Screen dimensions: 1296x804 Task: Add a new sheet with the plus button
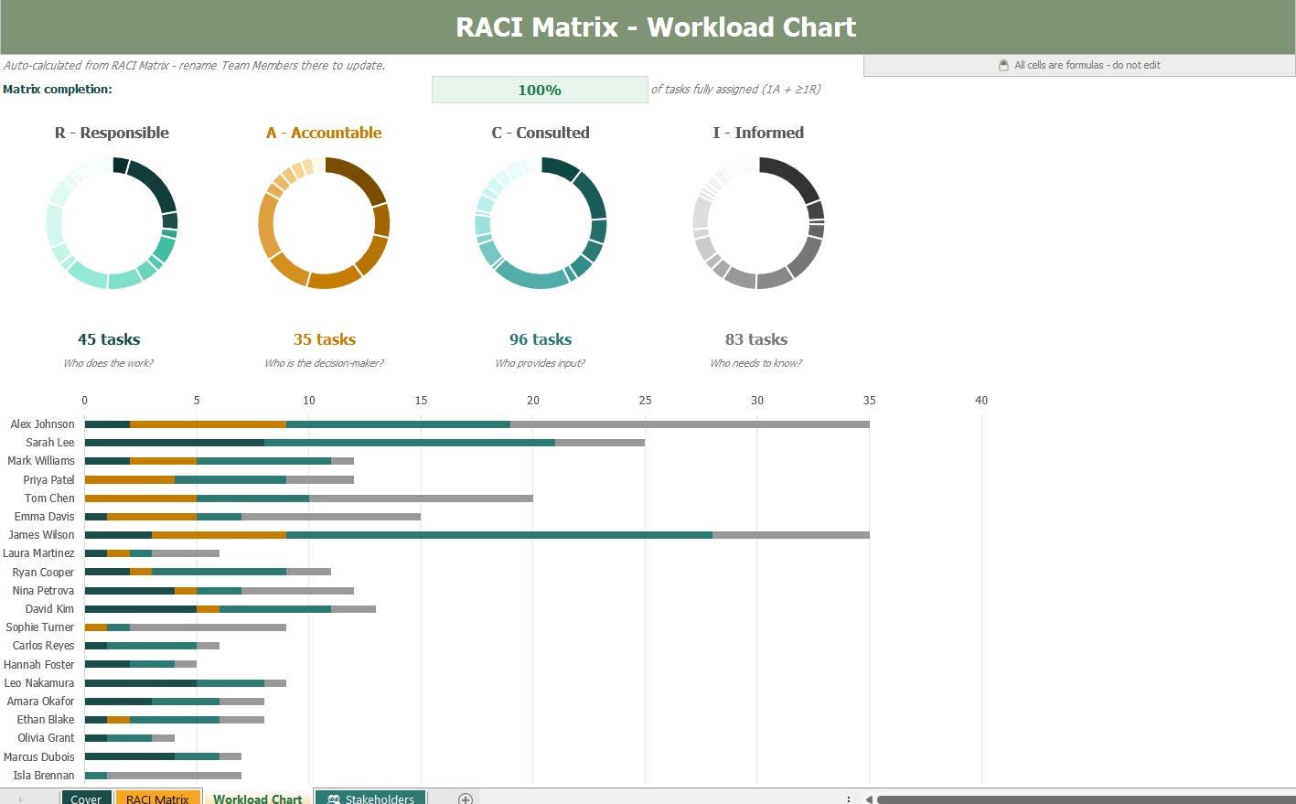(465, 799)
